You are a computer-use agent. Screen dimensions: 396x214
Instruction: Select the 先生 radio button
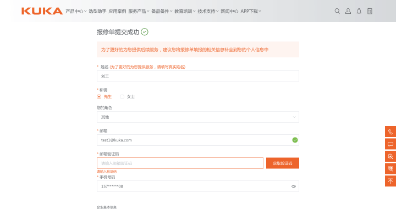[99, 97]
